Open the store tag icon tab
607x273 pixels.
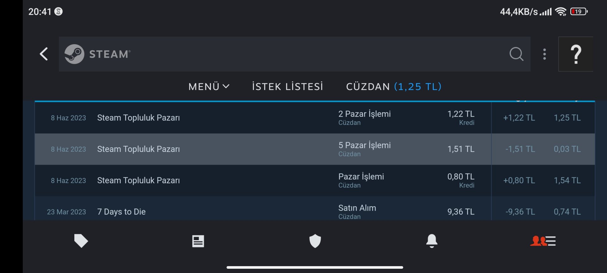pos(81,241)
